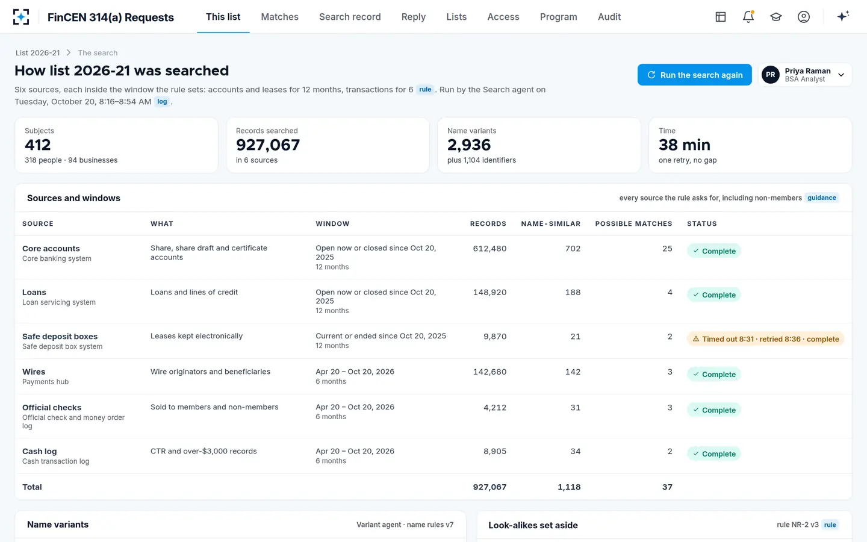Navigate to the Program tab

coord(559,17)
